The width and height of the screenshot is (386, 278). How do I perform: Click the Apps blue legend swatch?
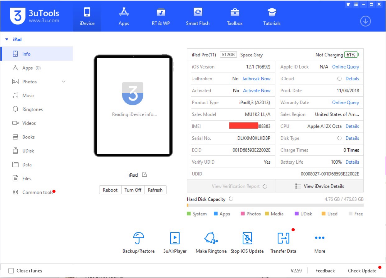[x=216, y=214]
